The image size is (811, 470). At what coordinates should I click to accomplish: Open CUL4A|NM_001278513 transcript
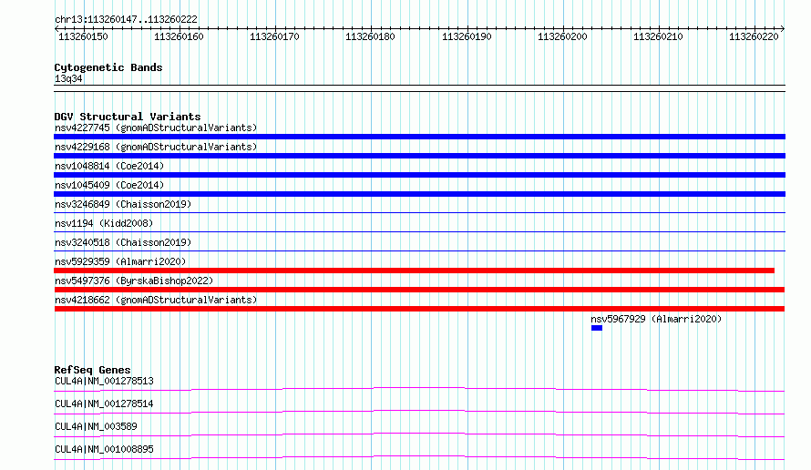(x=104, y=381)
